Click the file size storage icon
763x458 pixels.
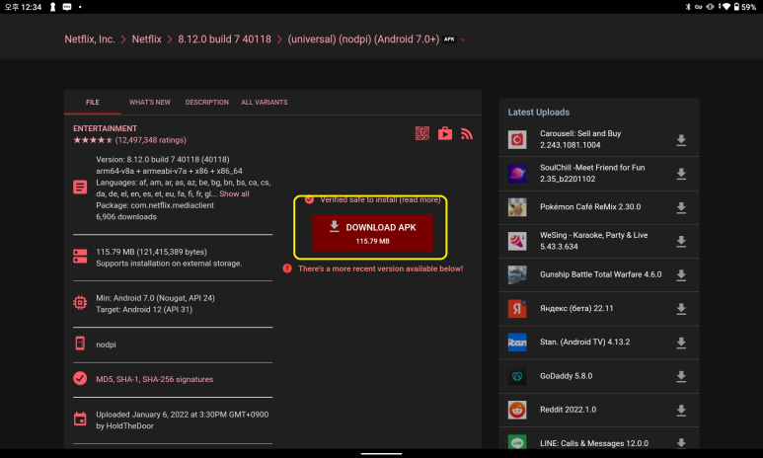(80, 256)
